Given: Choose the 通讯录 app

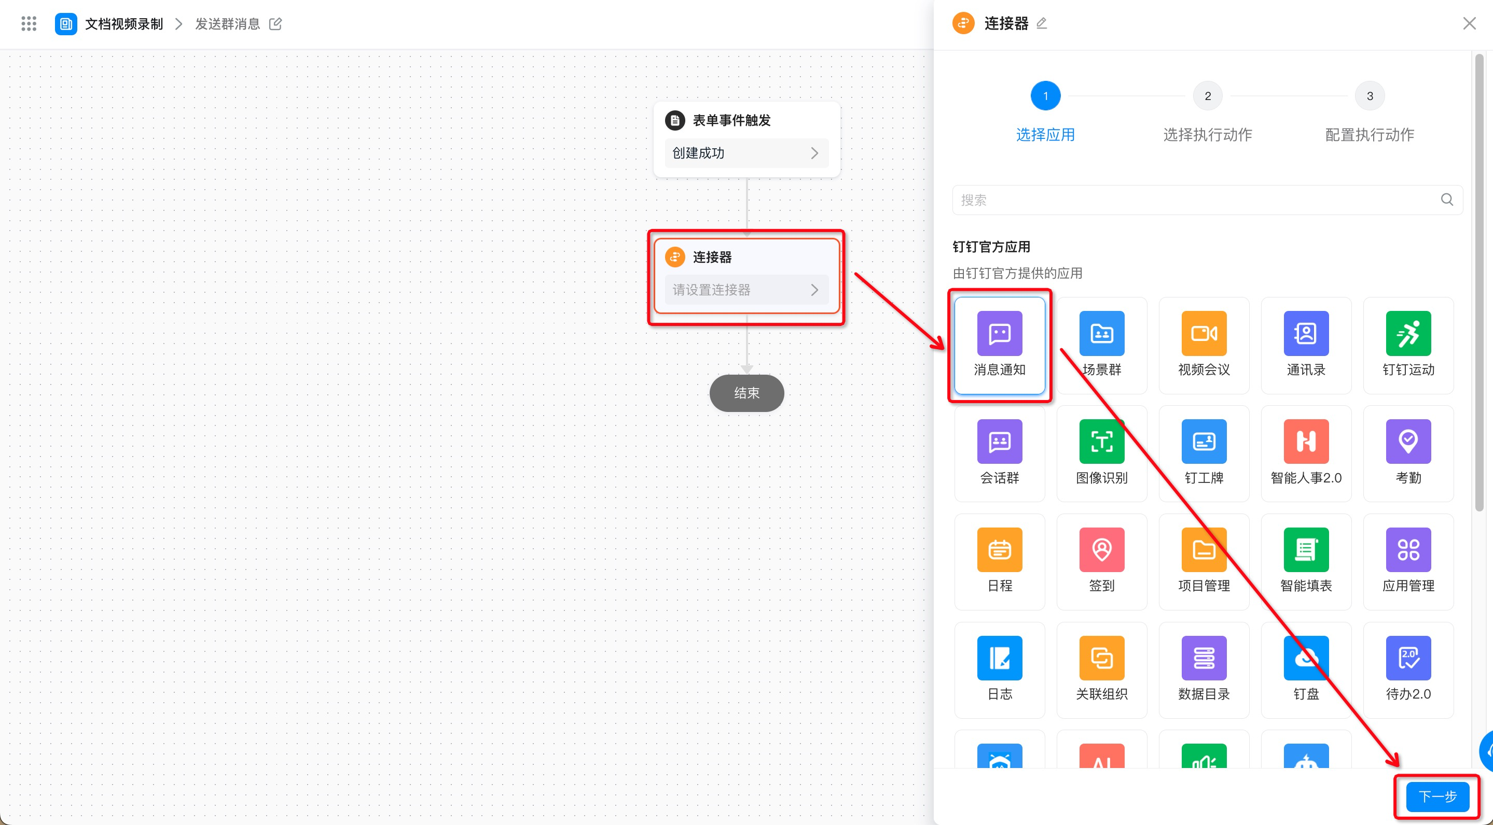Looking at the screenshot, I should click(1306, 345).
